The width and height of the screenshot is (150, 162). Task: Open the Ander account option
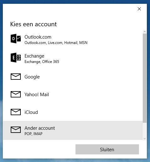point(73,130)
